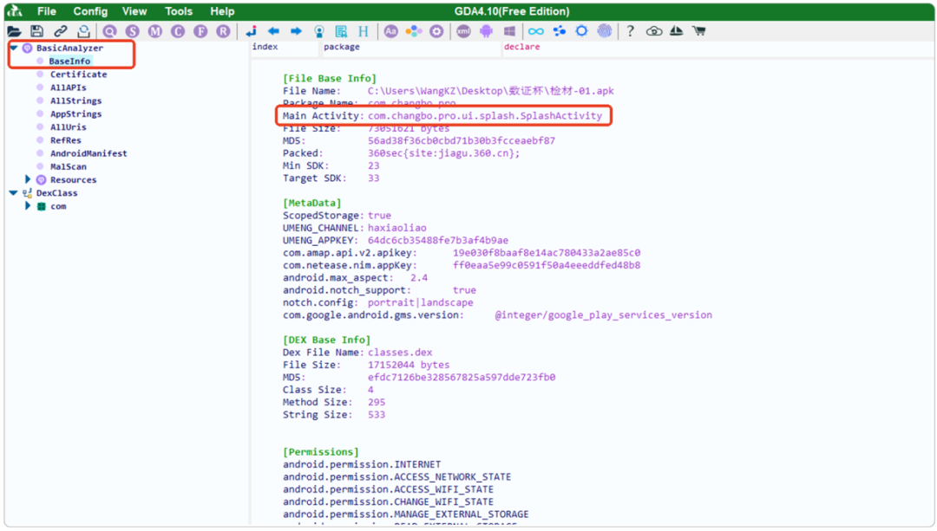Collapse the BasicAnalyzer tree node
937x531 pixels.
pos(13,48)
